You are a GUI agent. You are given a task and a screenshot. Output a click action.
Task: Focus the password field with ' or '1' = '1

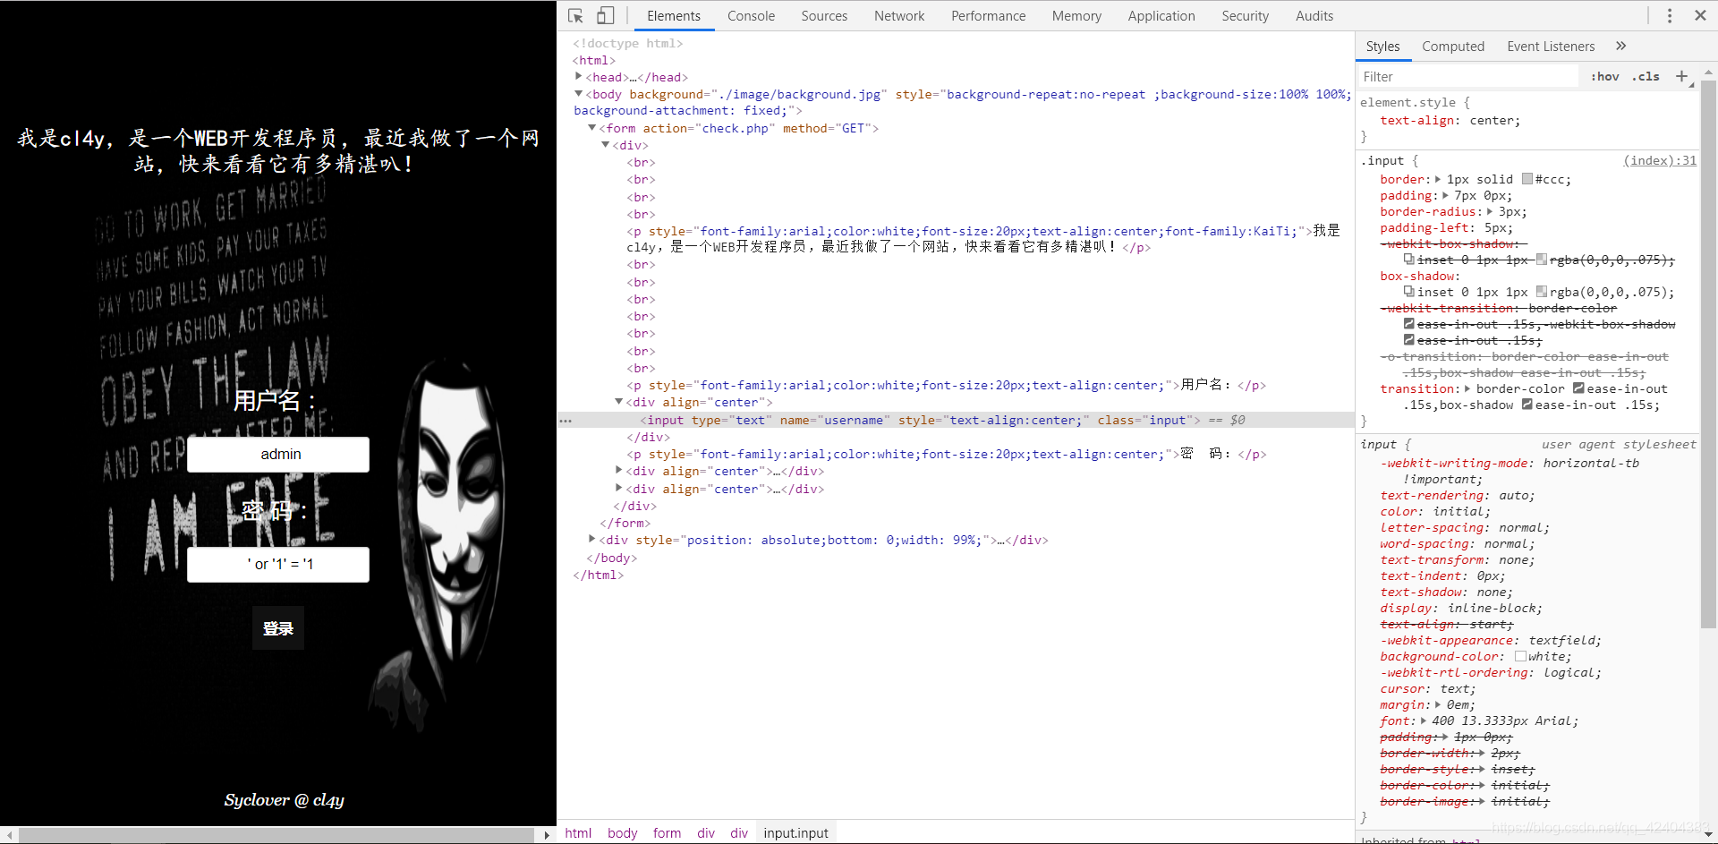(278, 565)
